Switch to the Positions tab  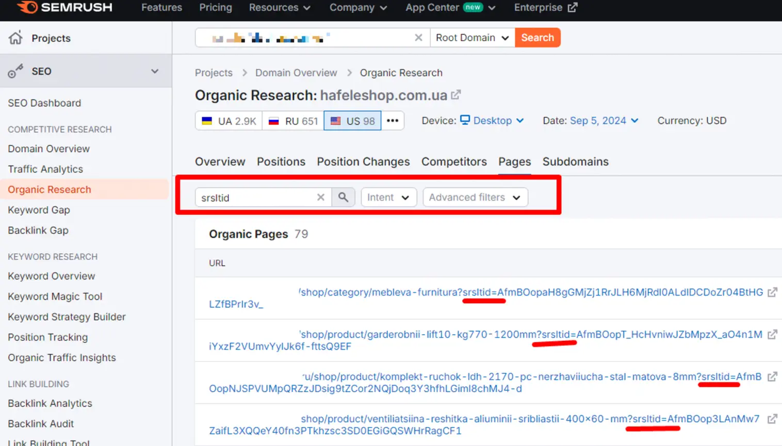tap(281, 161)
